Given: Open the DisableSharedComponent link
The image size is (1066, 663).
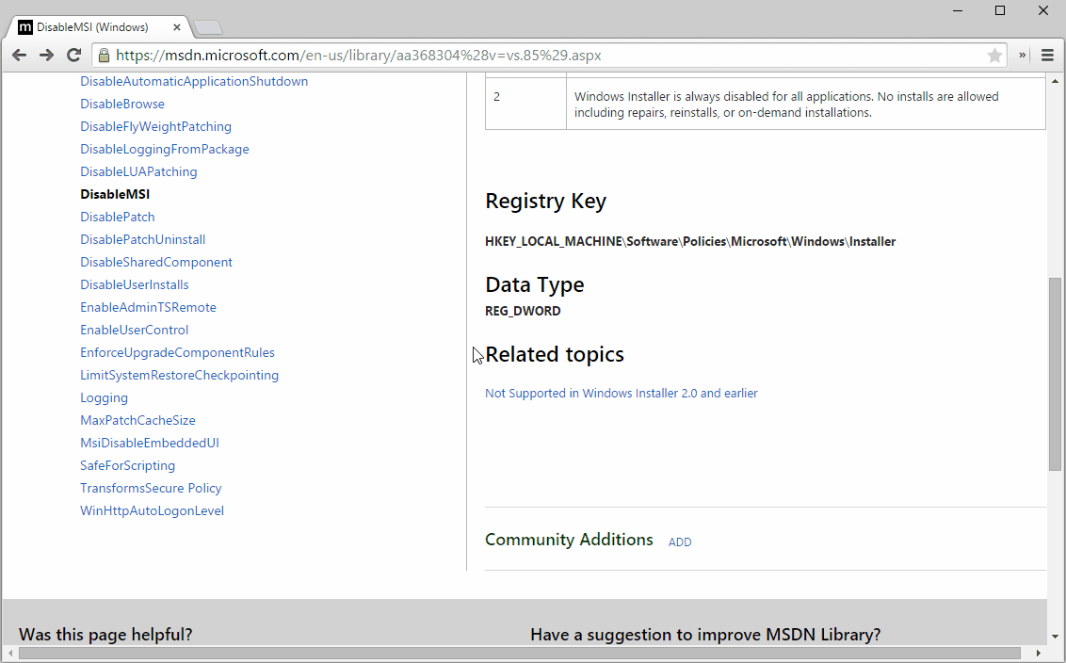Looking at the screenshot, I should [156, 262].
